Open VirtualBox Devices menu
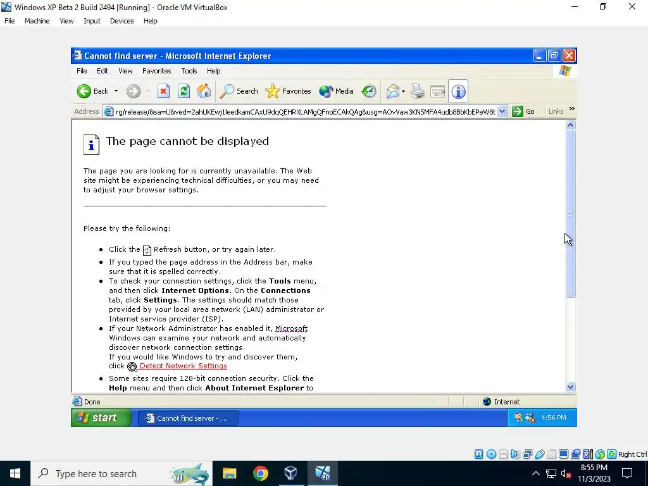Image resolution: width=648 pixels, height=486 pixels. click(x=122, y=21)
